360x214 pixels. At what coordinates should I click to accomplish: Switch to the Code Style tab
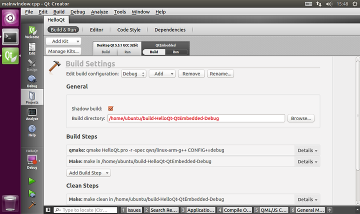click(x=129, y=29)
